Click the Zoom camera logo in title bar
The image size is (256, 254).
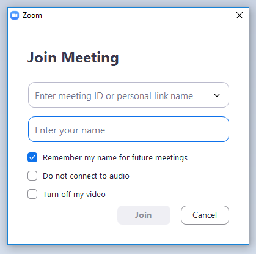click(15, 15)
